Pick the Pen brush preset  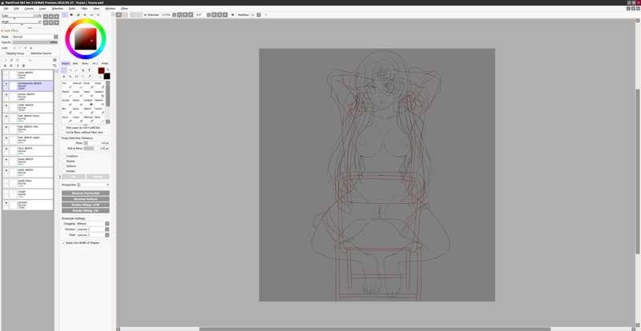pos(67,85)
